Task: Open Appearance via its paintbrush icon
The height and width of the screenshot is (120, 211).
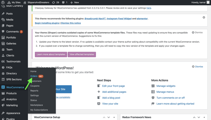Action: (3, 113)
